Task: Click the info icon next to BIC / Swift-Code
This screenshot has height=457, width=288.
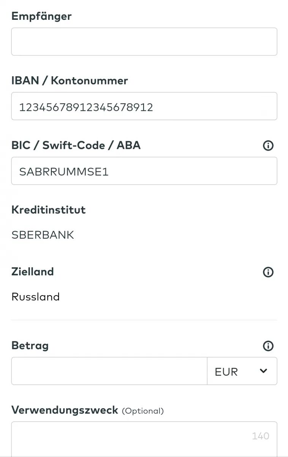Action: point(268,145)
